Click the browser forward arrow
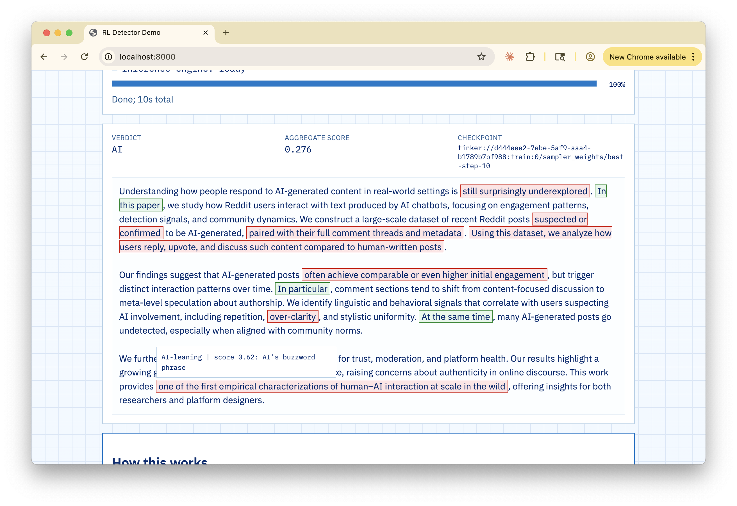Image resolution: width=737 pixels, height=506 pixels. point(64,57)
